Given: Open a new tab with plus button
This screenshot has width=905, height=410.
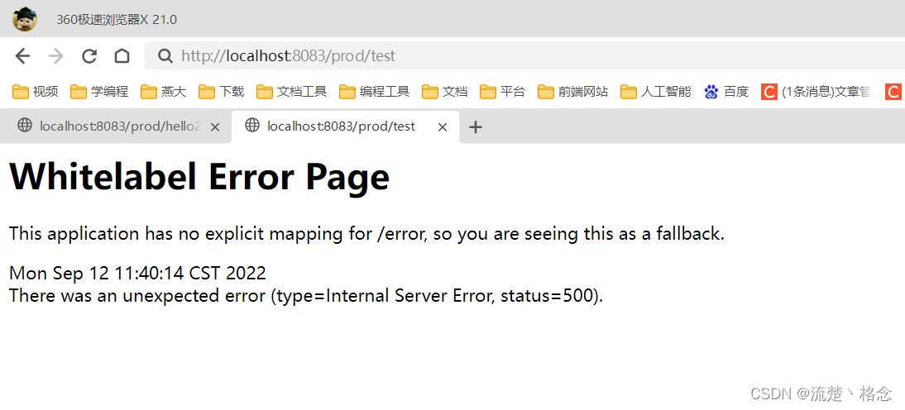Looking at the screenshot, I should click(475, 127).
